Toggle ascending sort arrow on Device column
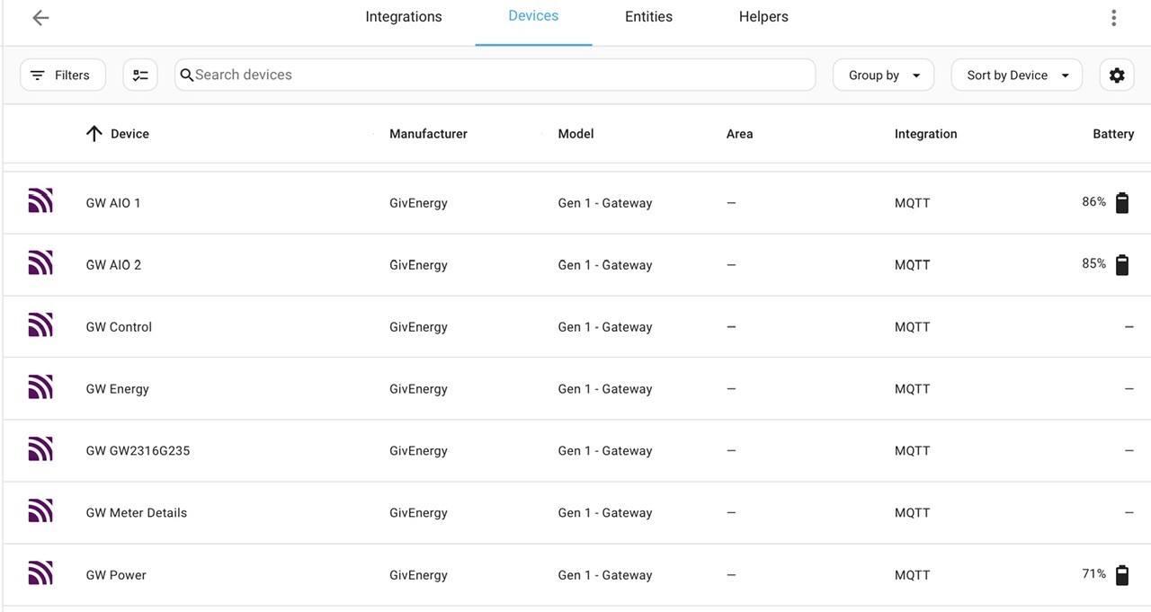 point(94,134)
